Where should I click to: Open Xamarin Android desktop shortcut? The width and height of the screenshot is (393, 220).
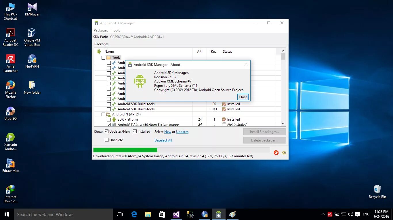click(11, 142)
